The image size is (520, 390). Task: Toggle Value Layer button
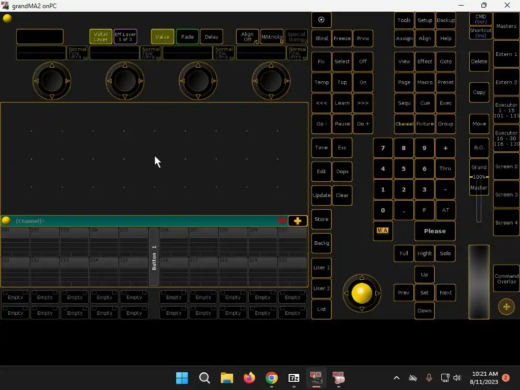(101, 37)
